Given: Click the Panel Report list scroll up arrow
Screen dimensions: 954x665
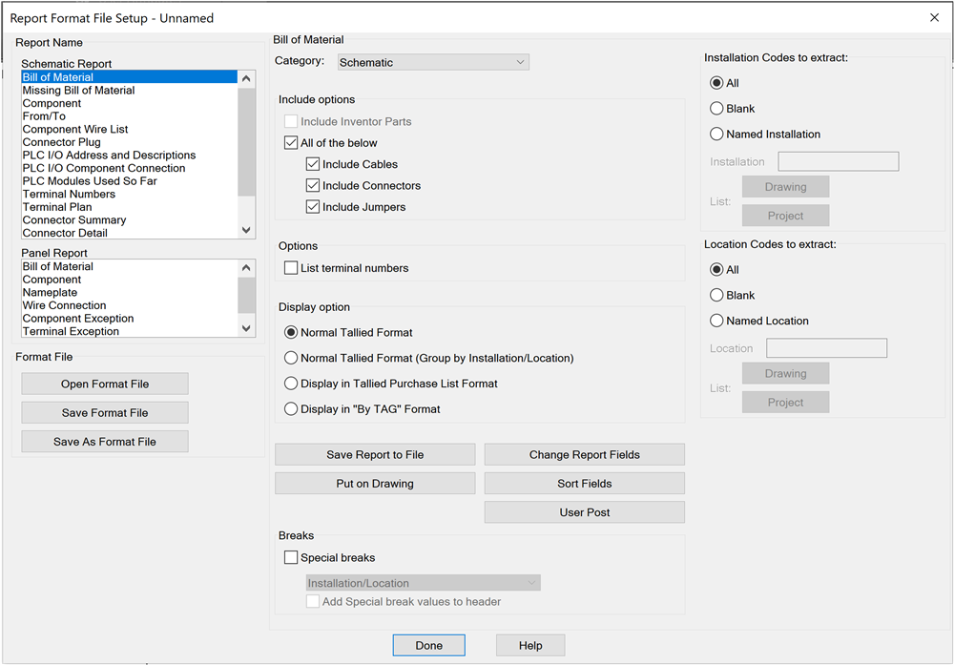Looking at the screenshot, I should (x=246, y=268).
